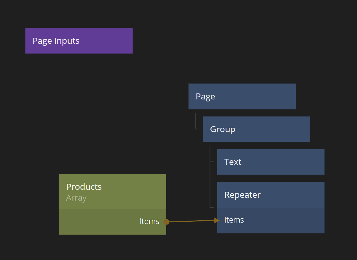Screen dimensions: 357x260
Task: Click the connector branch leading to Text
Action: (212, 162)
